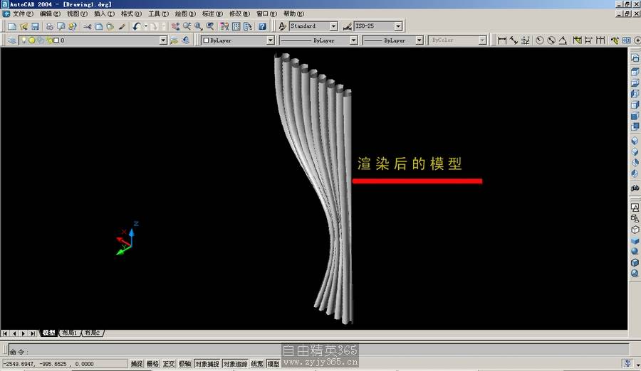Expand the layer list dropdown

pos(163,41)
